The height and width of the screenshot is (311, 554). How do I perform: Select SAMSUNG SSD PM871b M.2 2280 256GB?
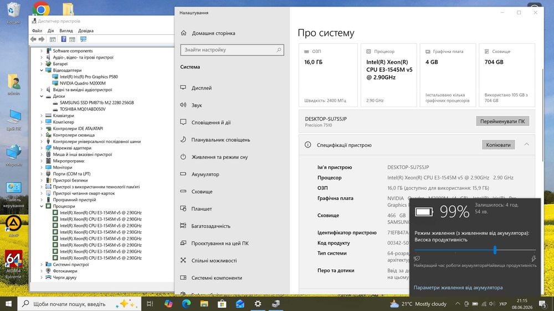click(97, 103)
